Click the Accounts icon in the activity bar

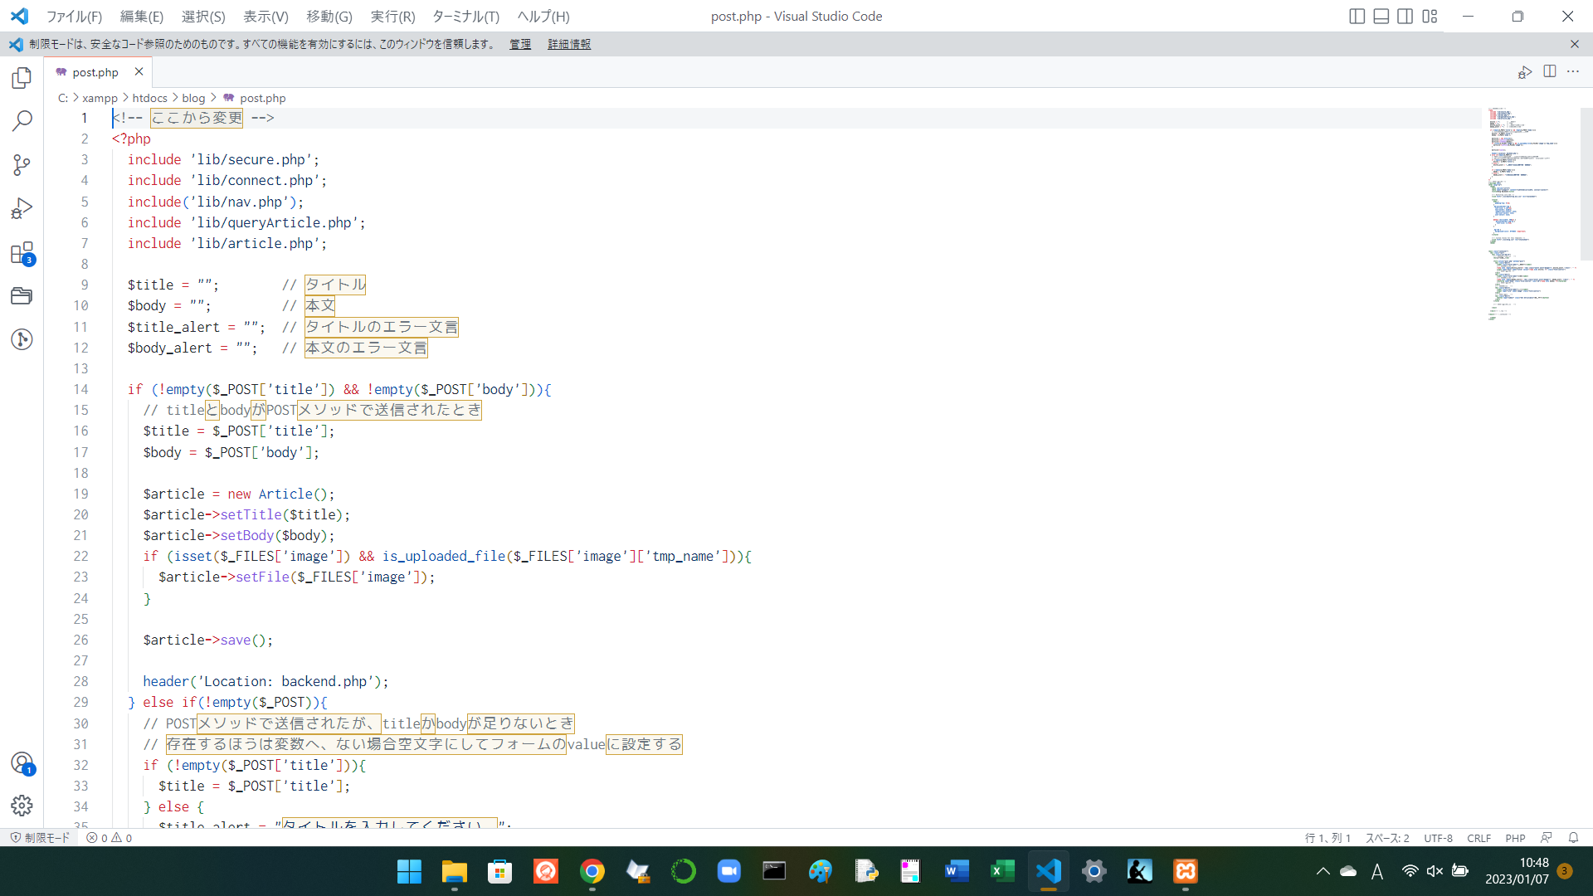point(22,763)
